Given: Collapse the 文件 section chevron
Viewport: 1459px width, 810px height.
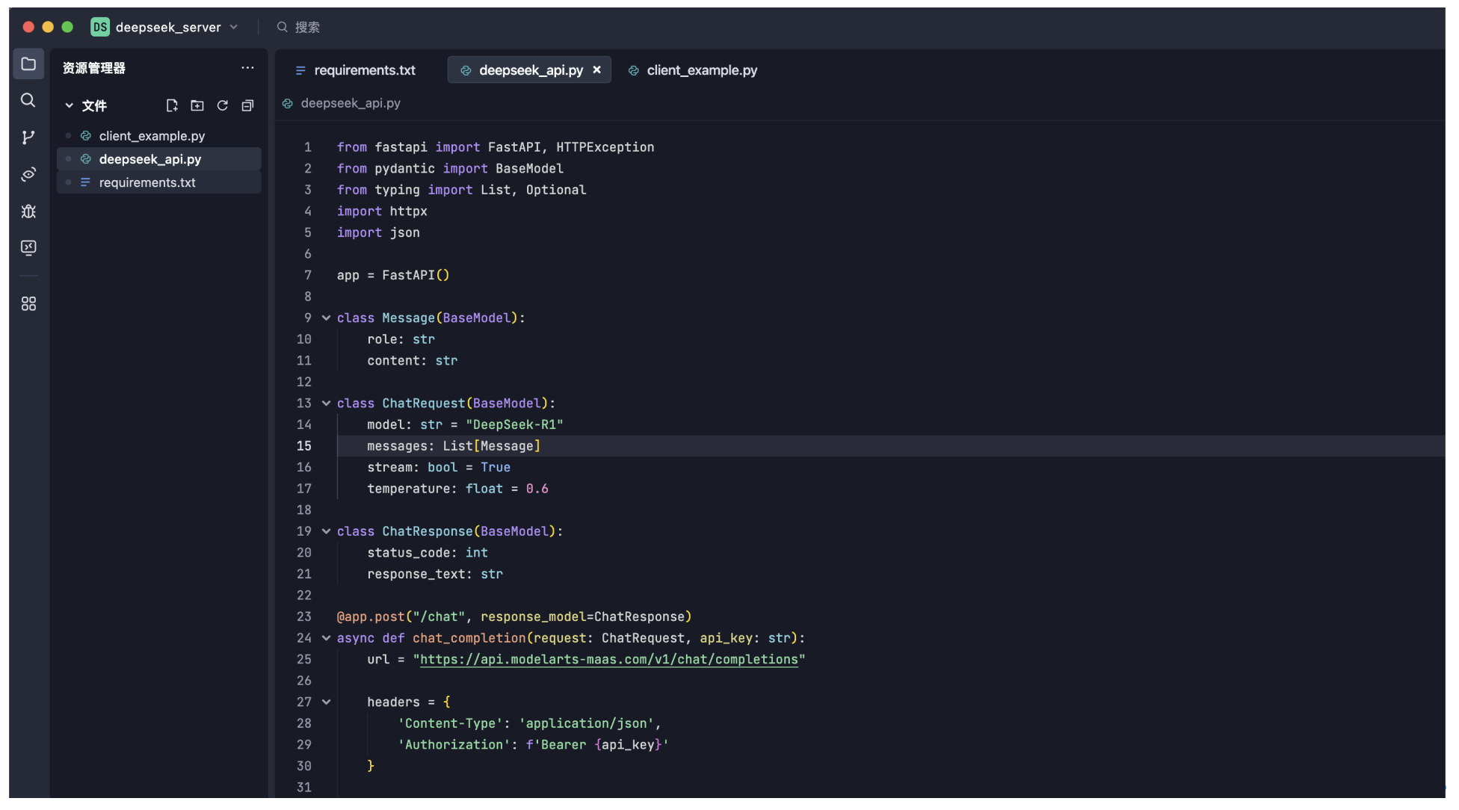Looking at the screenshot, I should pyautogui.click(x=69, y=106).
